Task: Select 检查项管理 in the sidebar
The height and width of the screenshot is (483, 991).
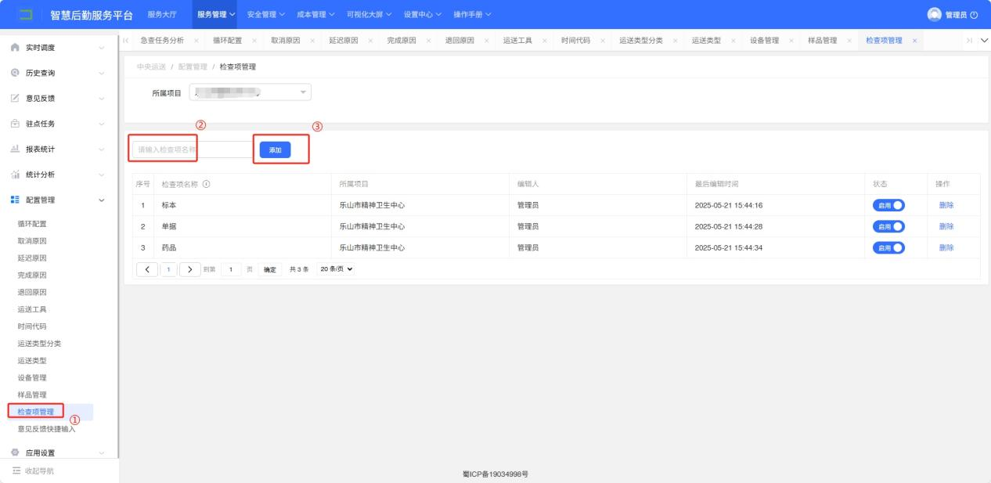Action: (x=36, y=412)
